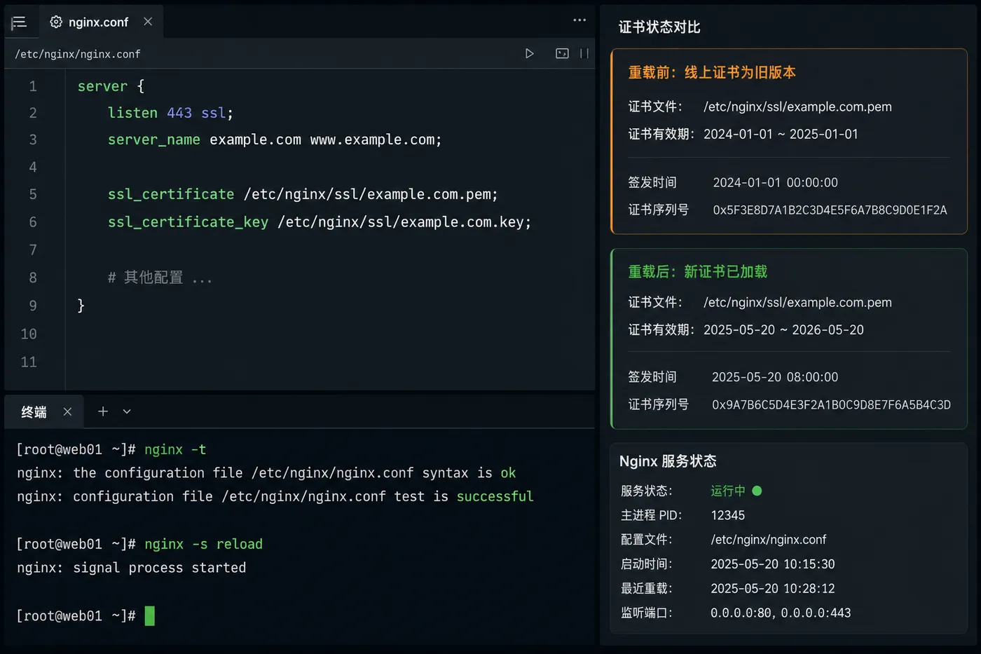Click 'nginx: signal process started' terminal output
Image resolution: width=981 pixels, height=654 pixels.
(x=132, y=568)
